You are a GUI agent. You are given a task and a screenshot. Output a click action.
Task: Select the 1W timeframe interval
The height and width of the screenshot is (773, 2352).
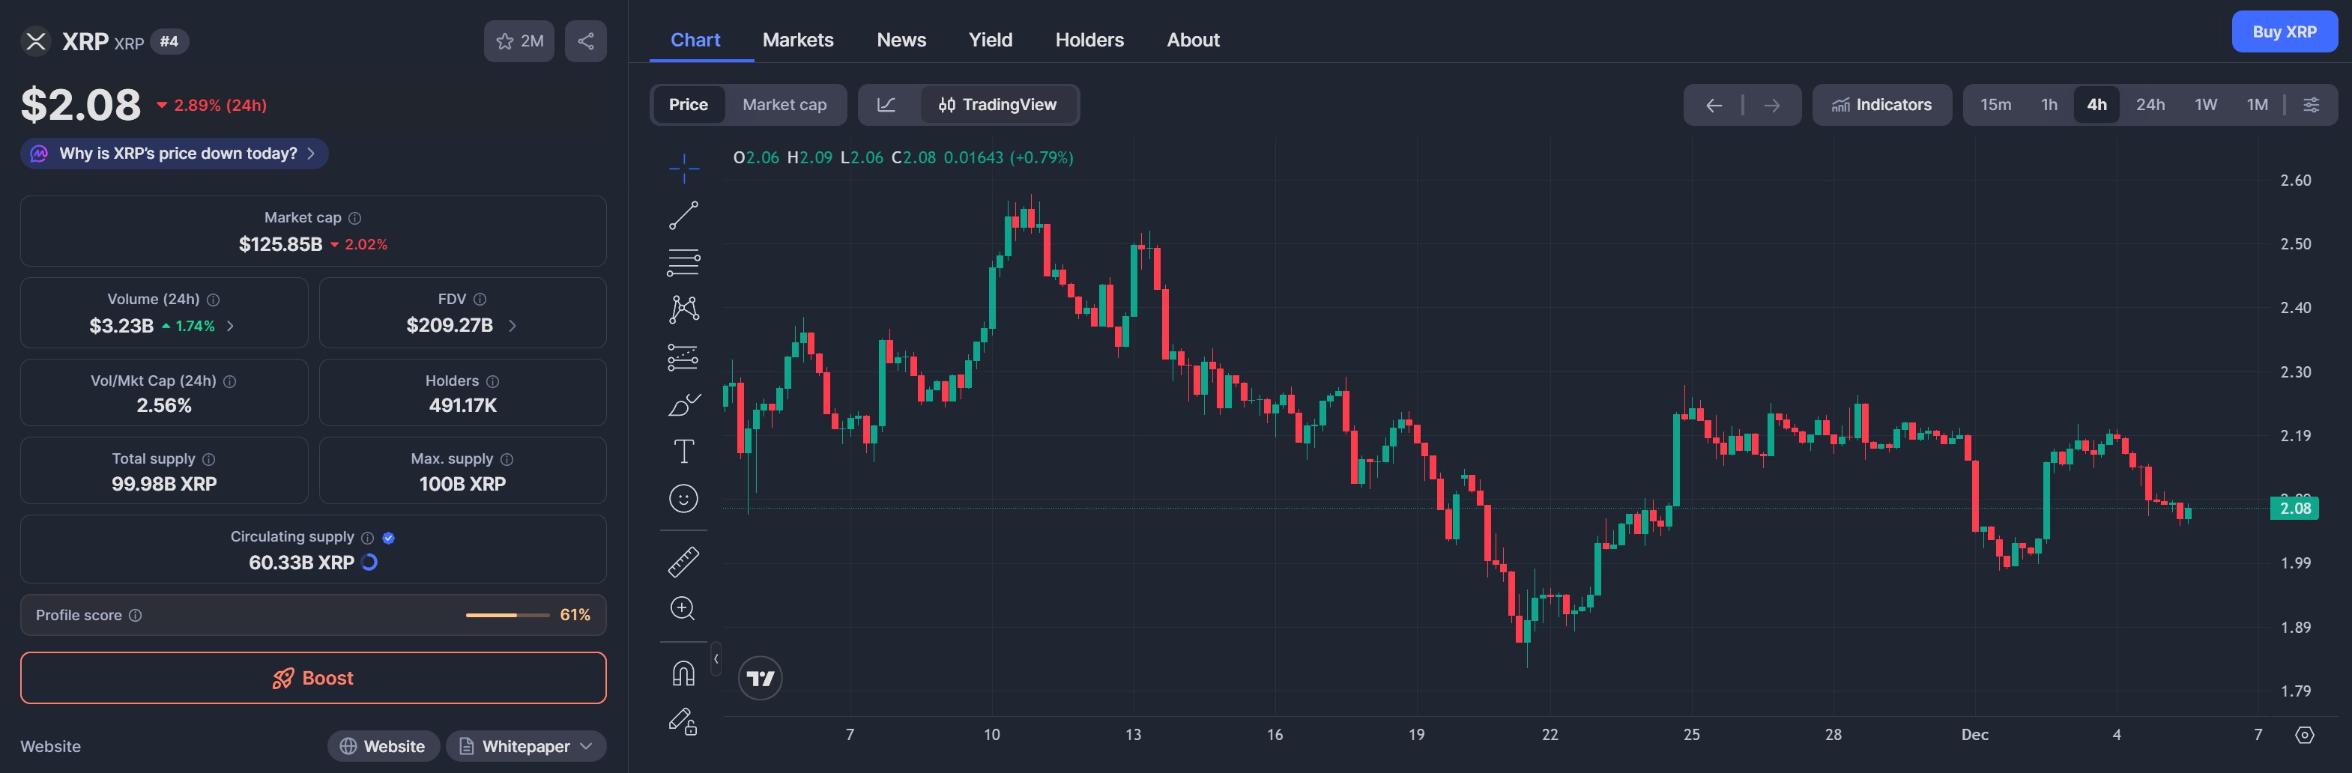click(2205, 105)
